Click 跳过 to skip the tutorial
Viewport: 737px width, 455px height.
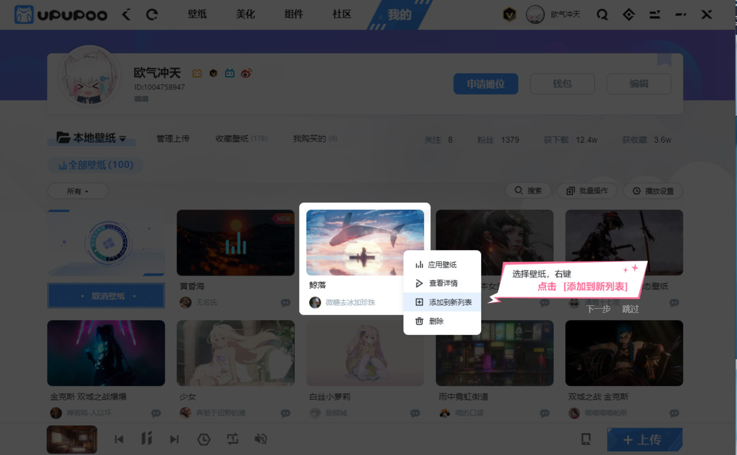[630, 309]
